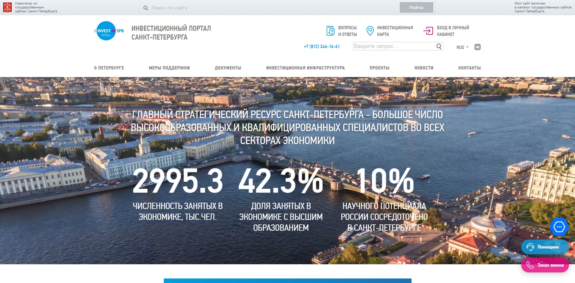Open the VK social network icon
This screenshot has height=283, width=575.
coord(477,47)
